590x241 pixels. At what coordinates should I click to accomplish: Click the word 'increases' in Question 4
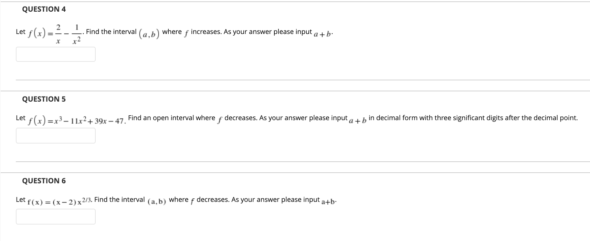tap(204, 32)
